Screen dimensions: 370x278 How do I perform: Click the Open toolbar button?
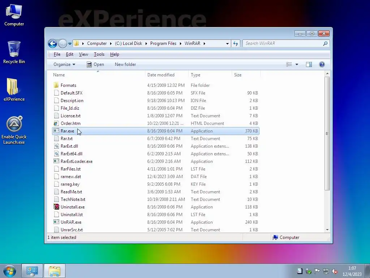click(x=95, y=64)
